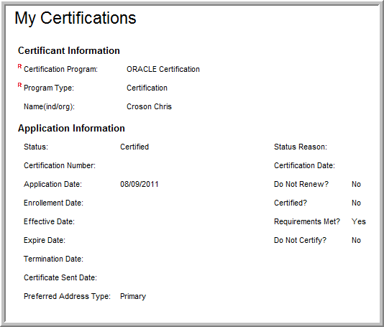Click the Primary preferred address type value

[x=133, y=296]
